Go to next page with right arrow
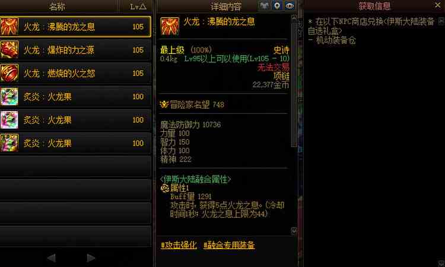This screenshot has width=445, height=267. [x=91, y=258]
